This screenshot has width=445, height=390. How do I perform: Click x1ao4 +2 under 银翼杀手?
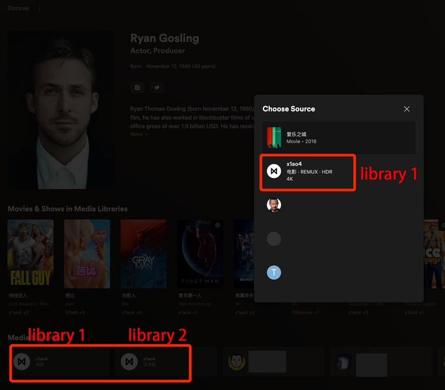tap(245, 313)
